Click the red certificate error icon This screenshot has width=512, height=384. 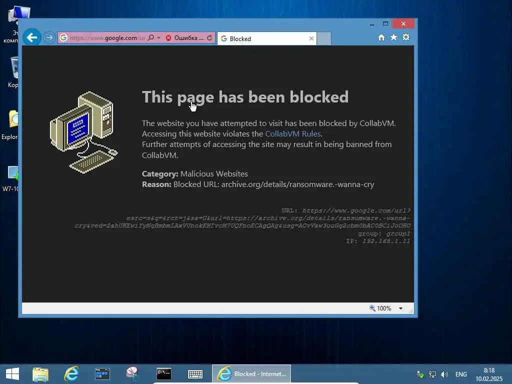[x=168, y=38]
